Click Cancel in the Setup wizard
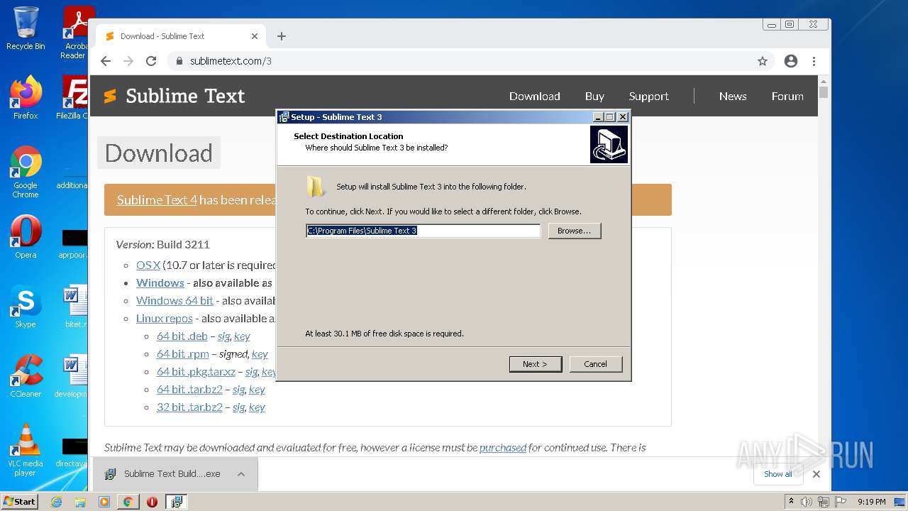Screen dimensions: 908x511 coord(596,364)
